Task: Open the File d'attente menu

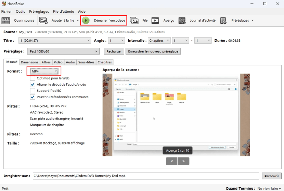Action: (64, 11)
